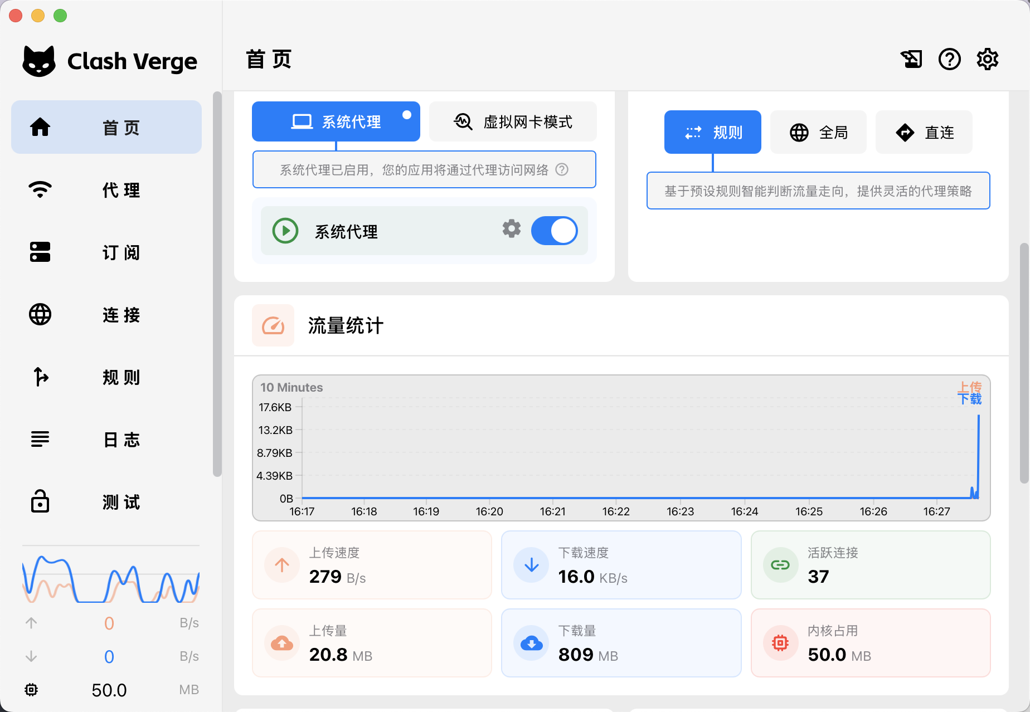Select the 规则 mode tab at top right

point(712,132)
